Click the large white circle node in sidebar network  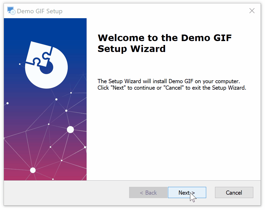[x=70, y=129]
